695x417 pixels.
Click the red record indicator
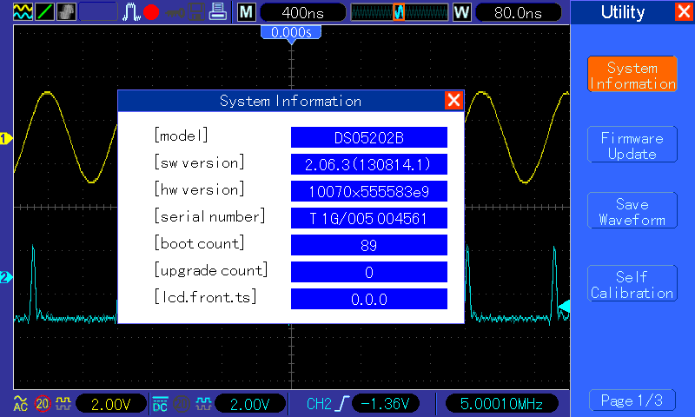[x=151, y=12]
